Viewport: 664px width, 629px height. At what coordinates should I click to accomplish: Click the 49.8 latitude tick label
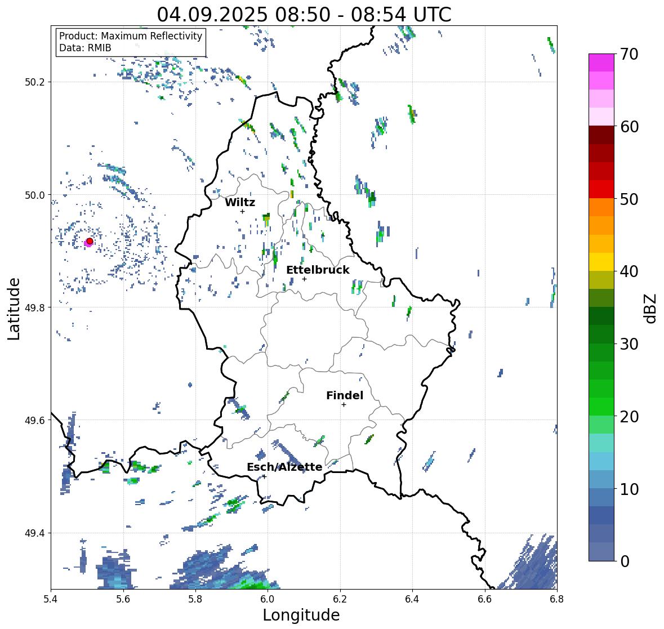coord(34,307)
